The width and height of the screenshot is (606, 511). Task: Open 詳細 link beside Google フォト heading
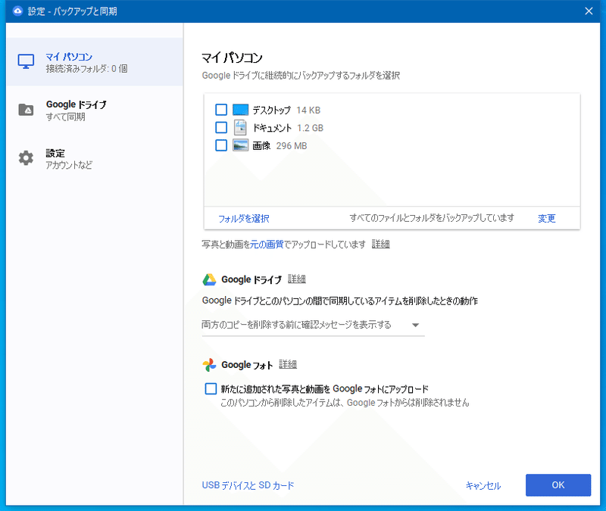tap(288, 364)
